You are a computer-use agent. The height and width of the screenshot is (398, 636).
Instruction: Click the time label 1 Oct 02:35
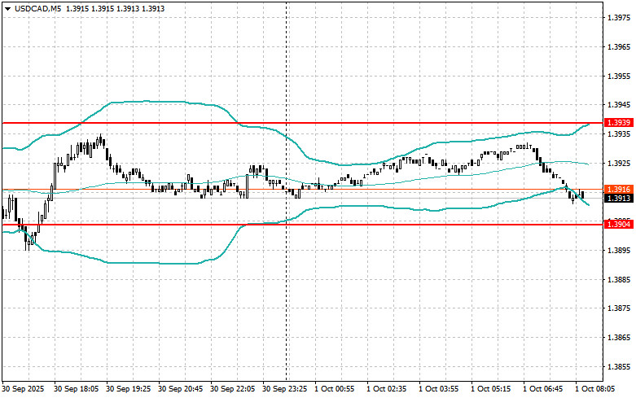(387, 389)
